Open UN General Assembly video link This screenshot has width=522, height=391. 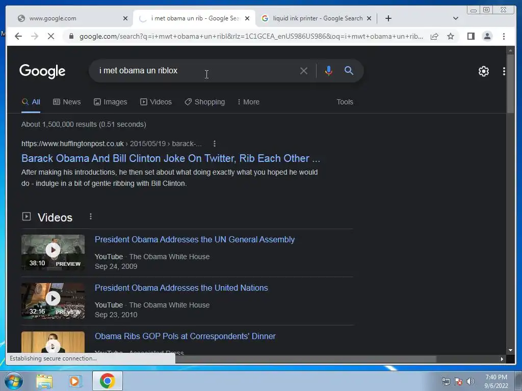(195, 239)
